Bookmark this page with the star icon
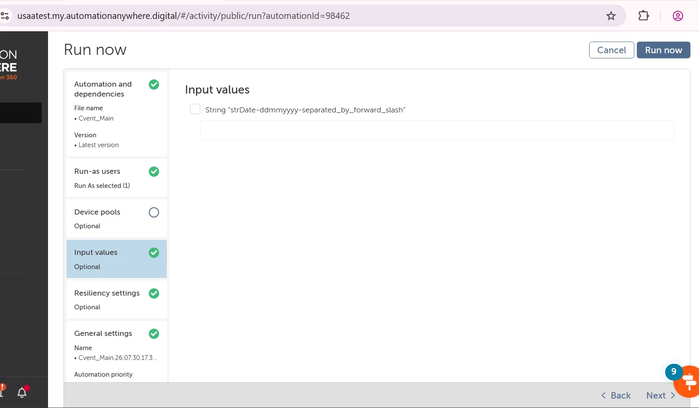This screenshot has height=408, width=699. (611, 16)
